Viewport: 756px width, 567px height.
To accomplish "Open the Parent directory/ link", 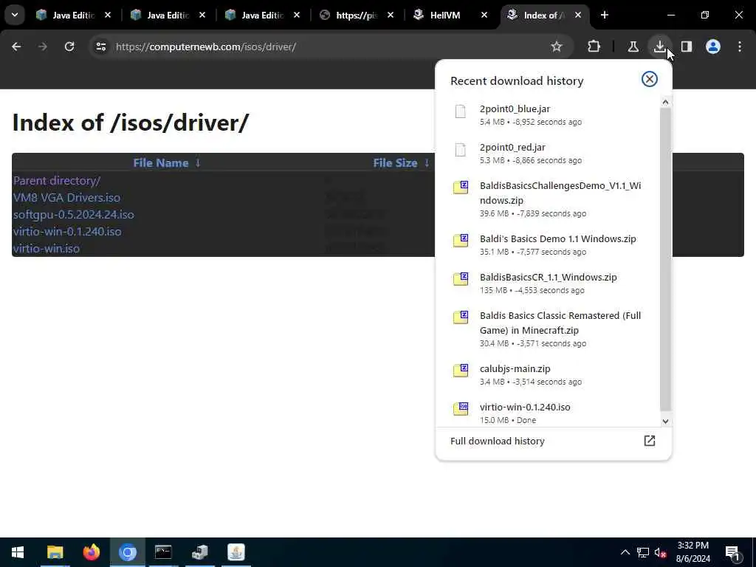I will [x=57, y=180].
